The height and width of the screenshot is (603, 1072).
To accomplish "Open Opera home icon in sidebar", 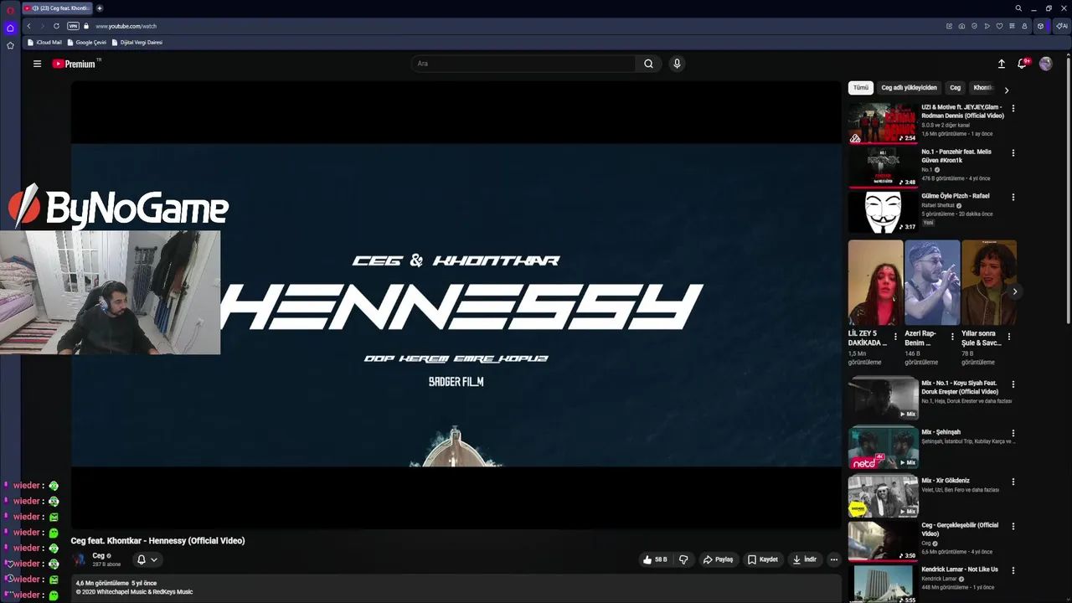I will pos(10,28).
